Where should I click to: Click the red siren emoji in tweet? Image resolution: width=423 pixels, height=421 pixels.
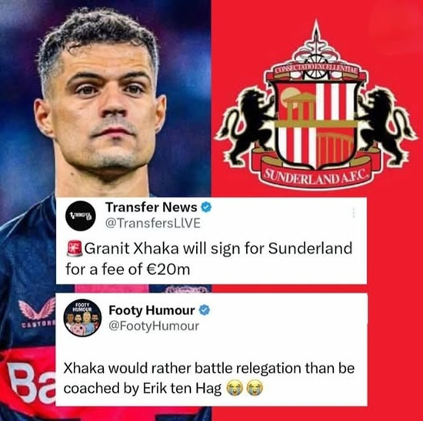point(74,248)
